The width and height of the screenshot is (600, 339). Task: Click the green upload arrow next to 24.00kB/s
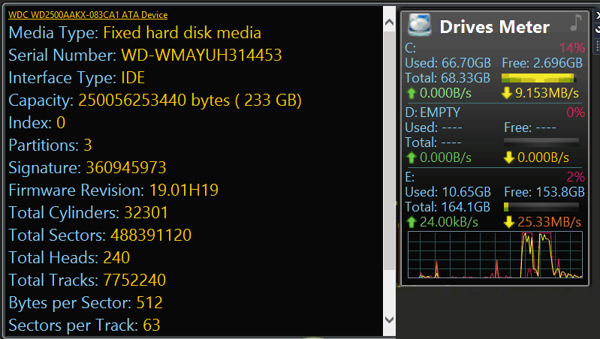click(412, 222)
